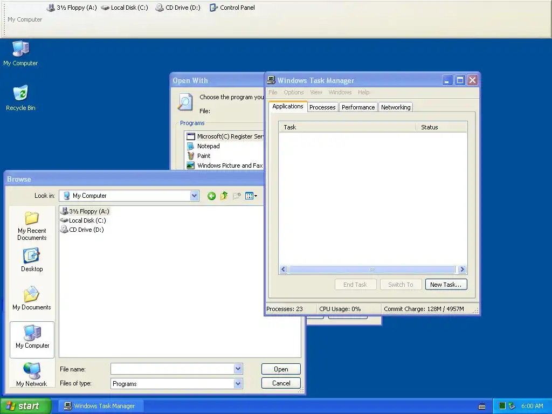552x414 pixels.
Task: Open 3½ Floppy (A:) in top toolbar
Action: [72, 8]
